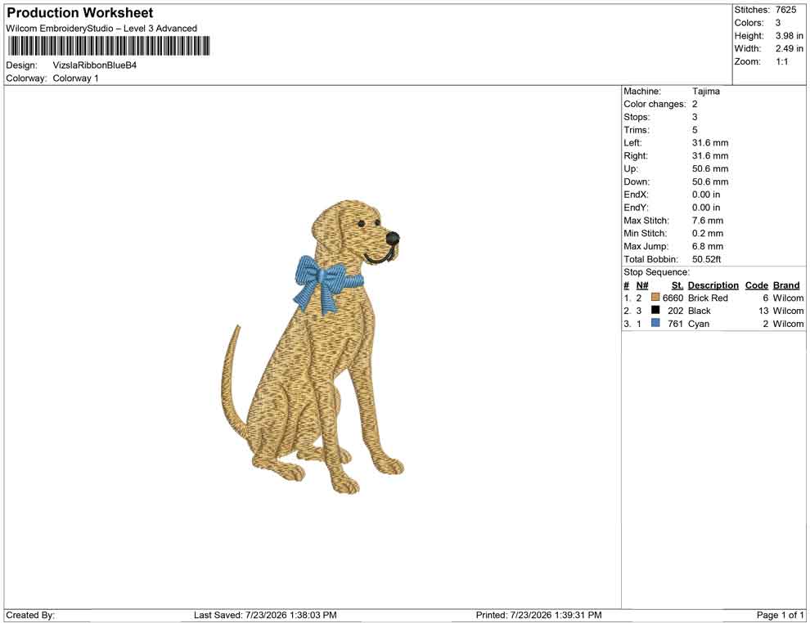The height and width of the screenshot is (623, 810).
Task: Click the design name 'VizslaRibbonBlueB4'
Action: point(95,65)
